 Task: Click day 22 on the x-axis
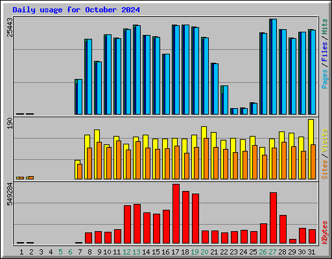[224, 252]
